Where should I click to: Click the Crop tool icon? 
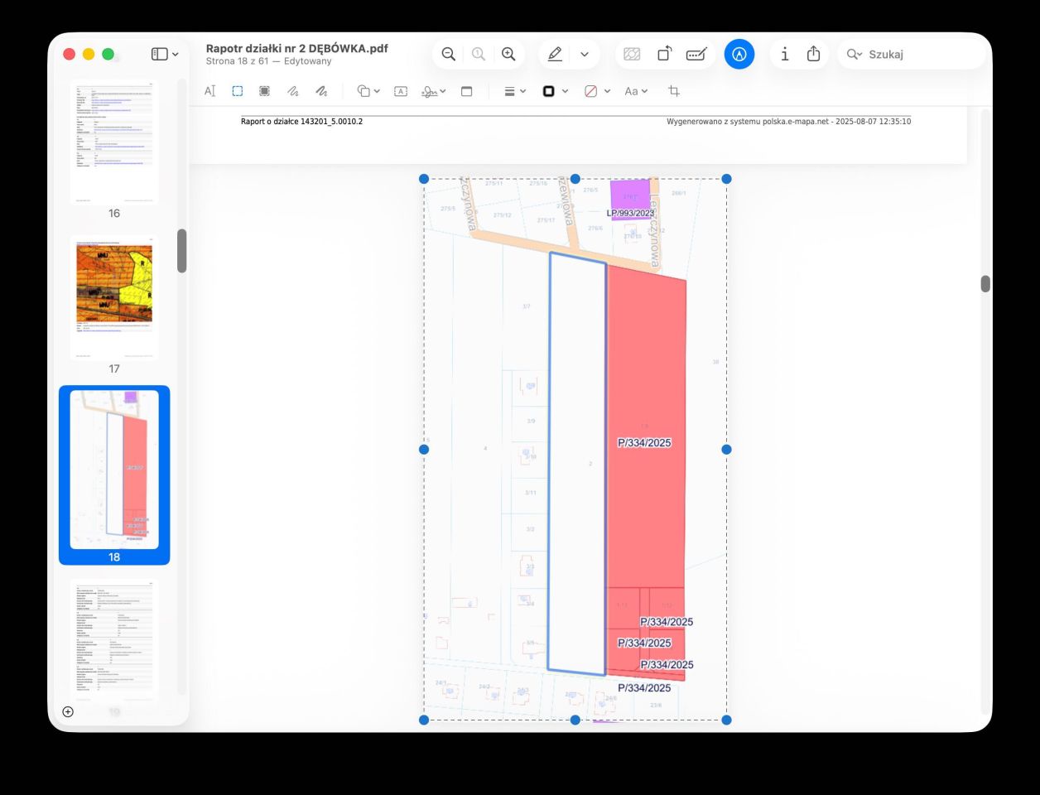674,91
